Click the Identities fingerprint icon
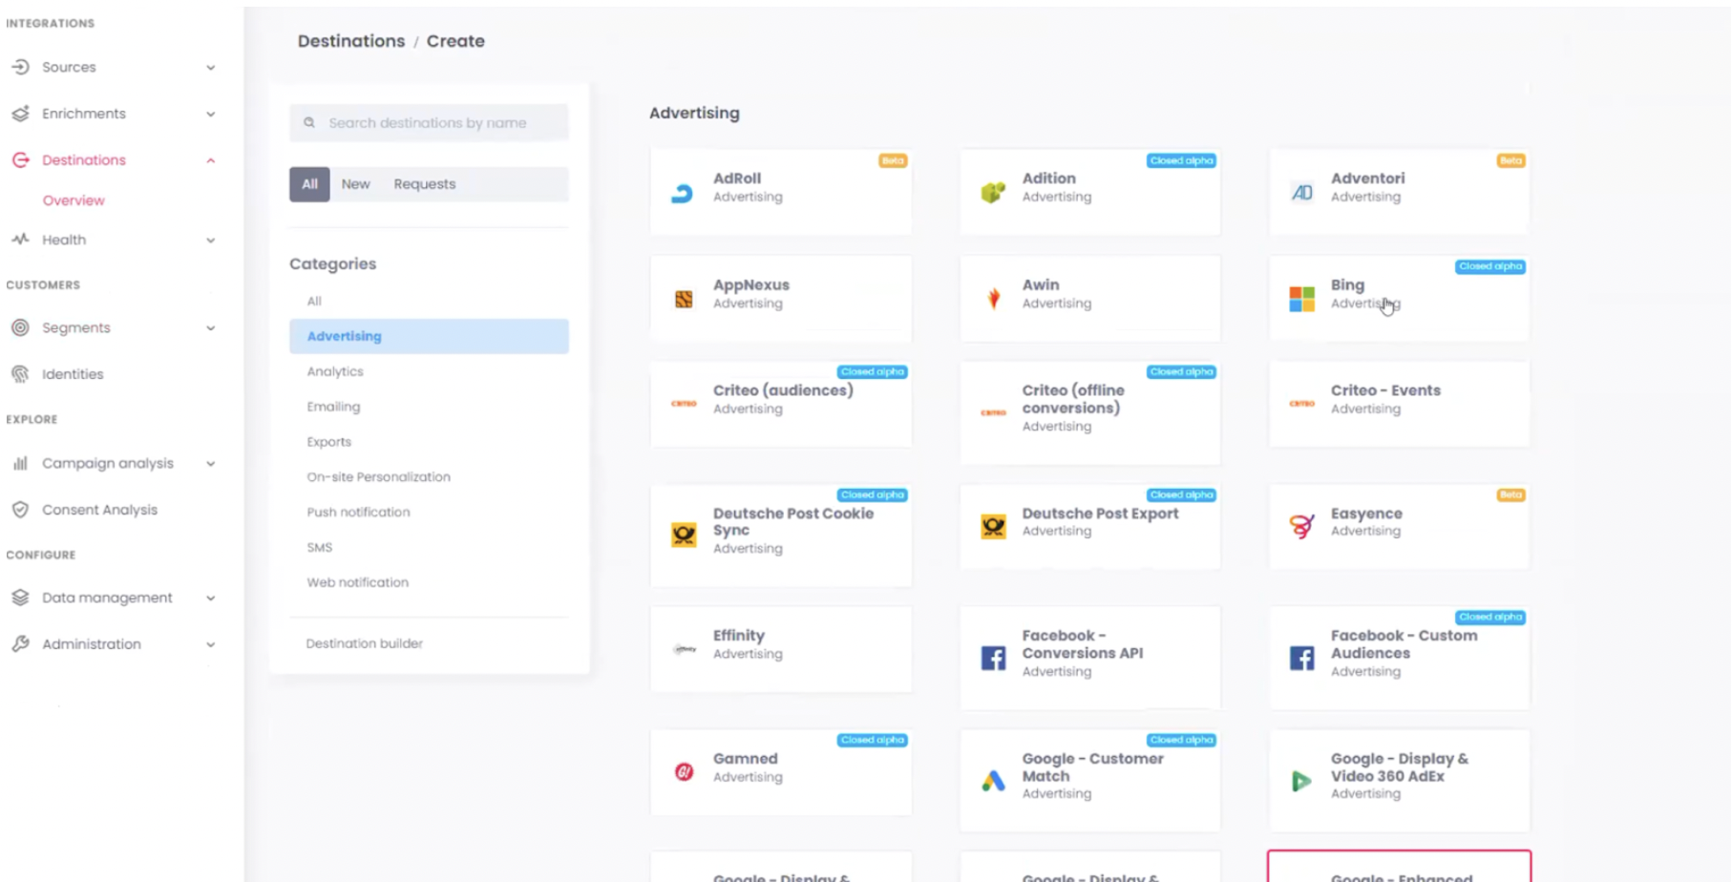Screen dimensions: 1732x882 coord(20,374)
